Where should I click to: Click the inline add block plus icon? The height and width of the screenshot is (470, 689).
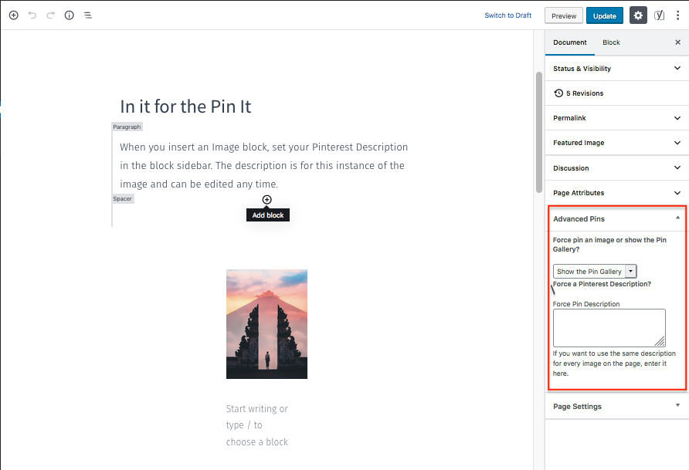(267, 200)
